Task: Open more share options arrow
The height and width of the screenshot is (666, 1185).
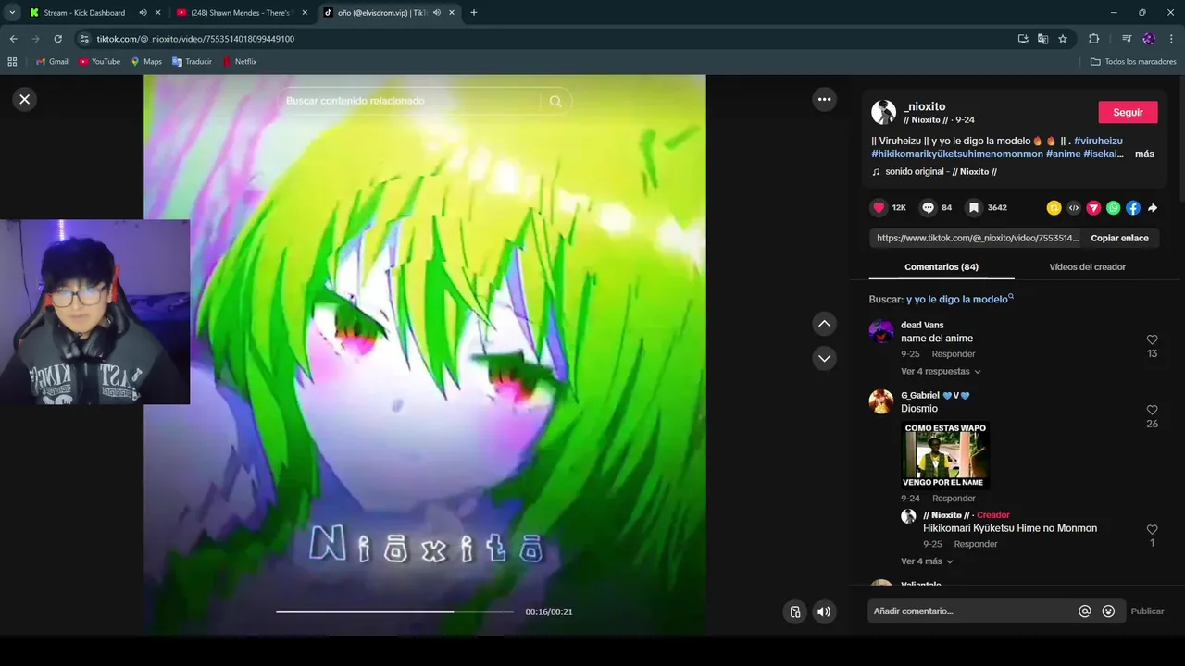Action: tap(1153, 208)
